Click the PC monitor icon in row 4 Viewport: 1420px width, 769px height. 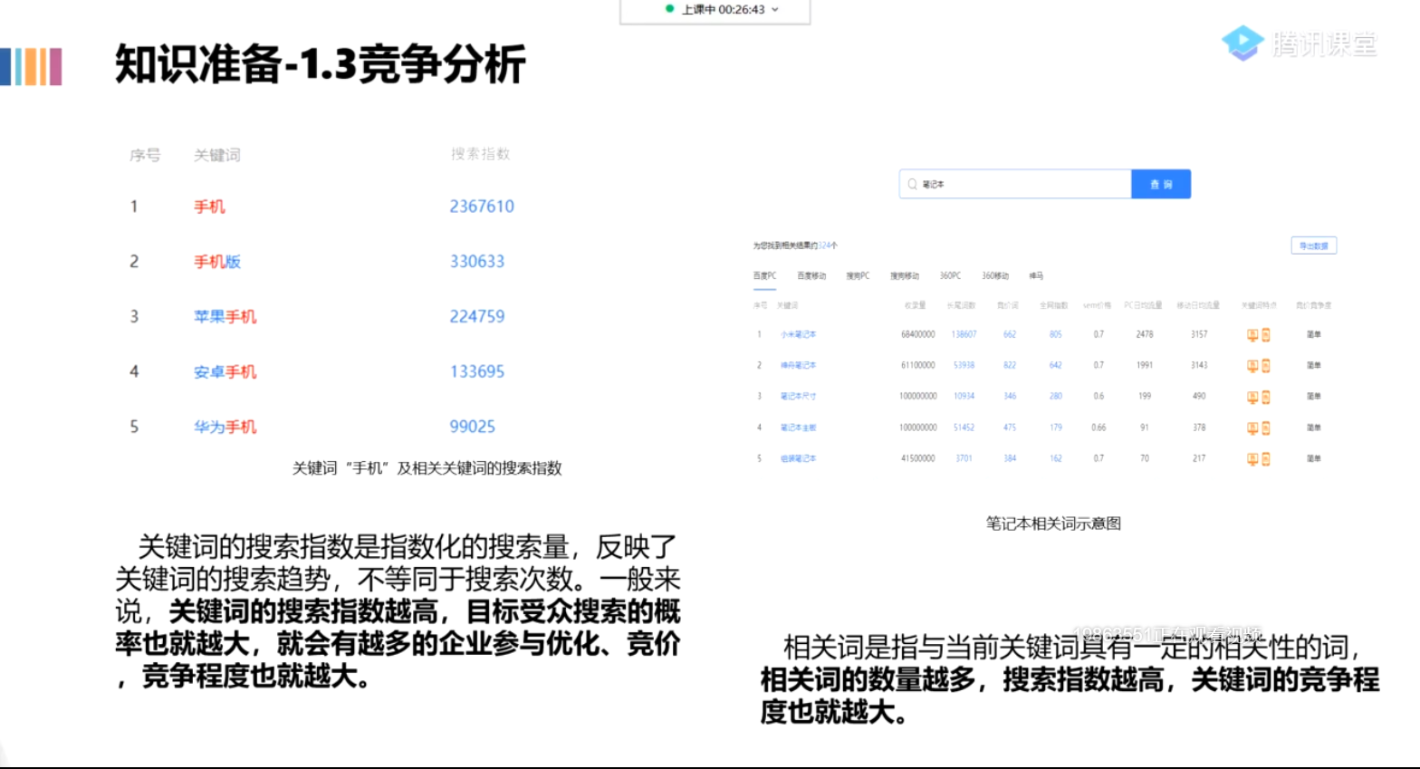click(x=1252, y=428)
